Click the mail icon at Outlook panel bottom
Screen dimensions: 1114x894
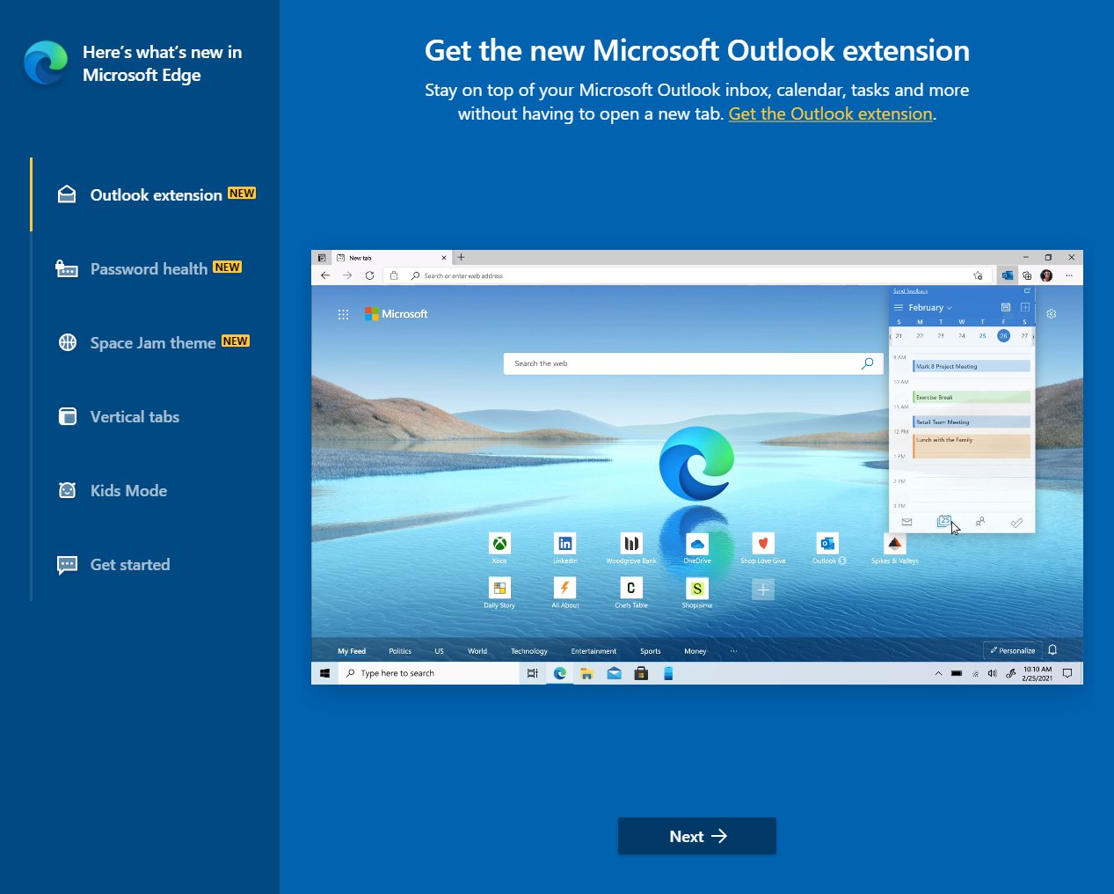pos(906,522)
